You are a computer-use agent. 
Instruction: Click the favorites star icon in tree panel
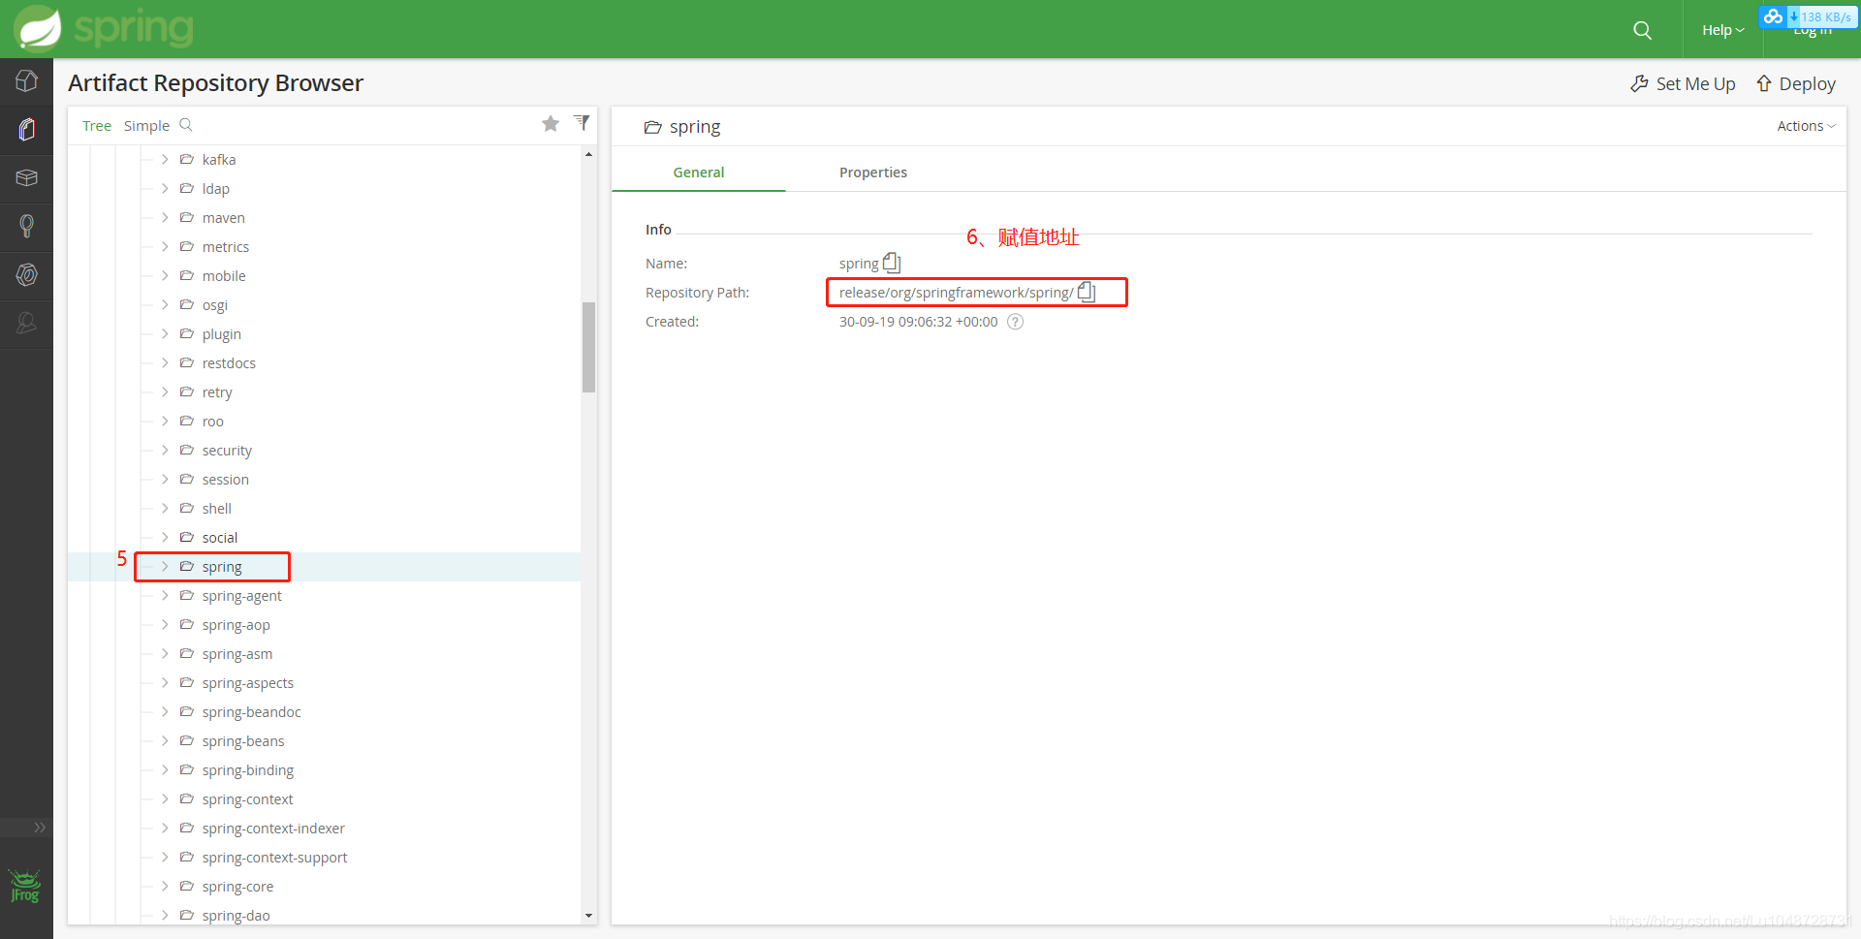pyautogui.click(x=551, y=123)
